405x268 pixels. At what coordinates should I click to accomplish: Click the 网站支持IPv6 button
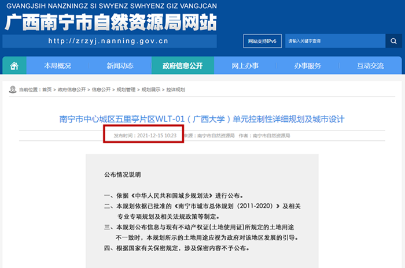click(262, 41)
